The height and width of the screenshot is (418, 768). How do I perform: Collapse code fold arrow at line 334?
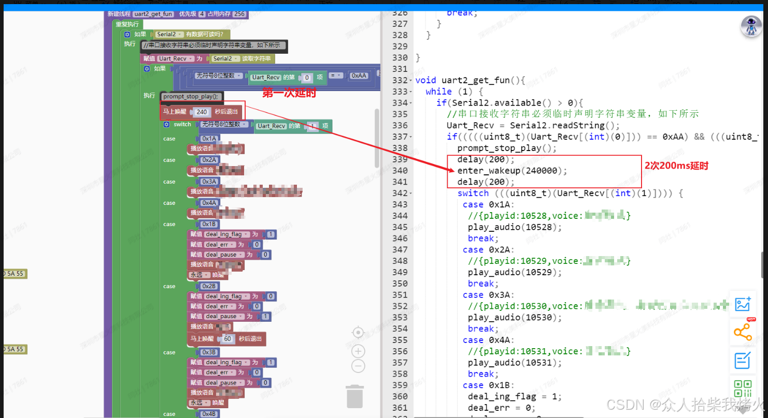coord(410,103)
